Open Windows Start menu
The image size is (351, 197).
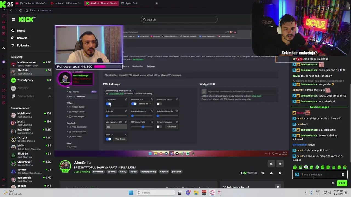click(131, 193)
